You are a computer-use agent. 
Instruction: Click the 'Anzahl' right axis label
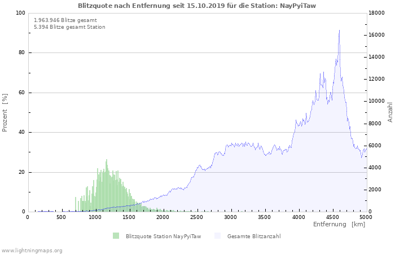coord(390,112)
